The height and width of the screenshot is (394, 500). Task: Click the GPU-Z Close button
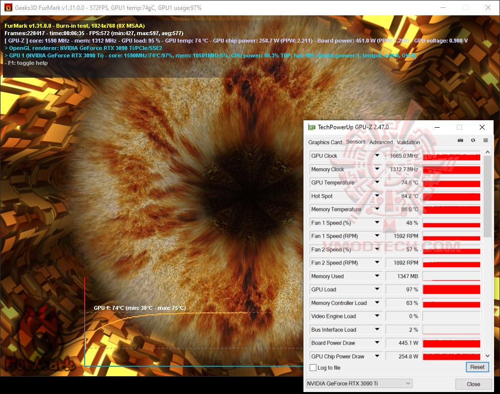click(473, 384)
